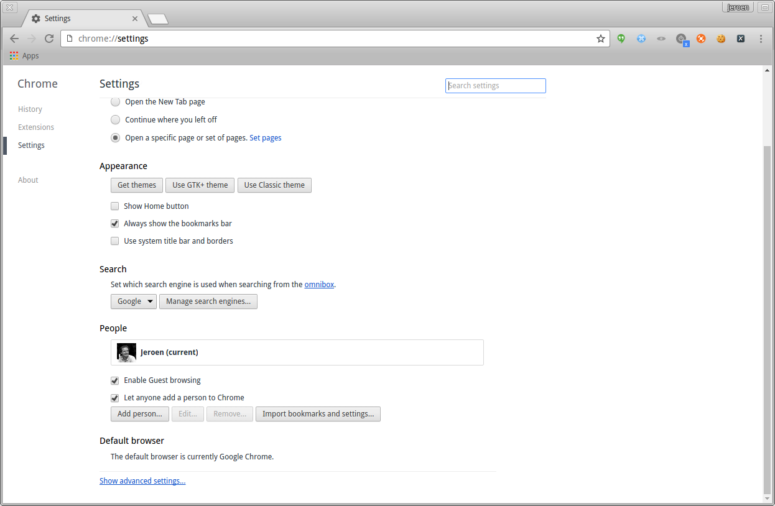
Task: Uncheck Always show the bookmarks bar
Action: click(114, 224)
